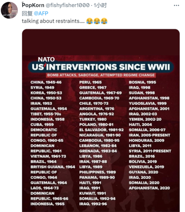Open the @AFP mention link
This screenshot has width=185, height=212.
pyautogui.click(x=41, y=14)
